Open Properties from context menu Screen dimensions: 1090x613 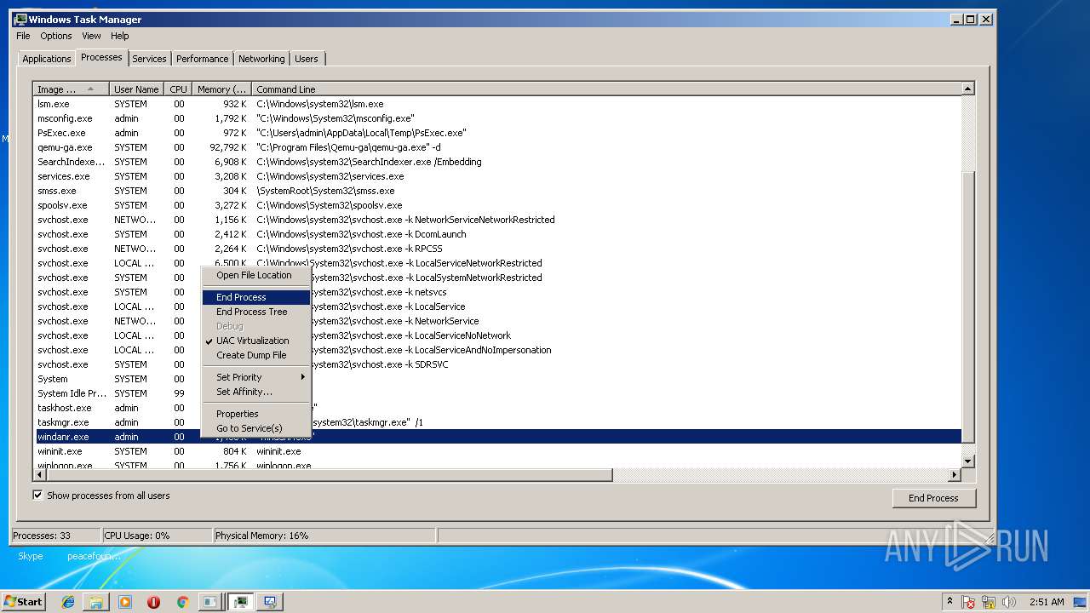click(x=255, y=414)
